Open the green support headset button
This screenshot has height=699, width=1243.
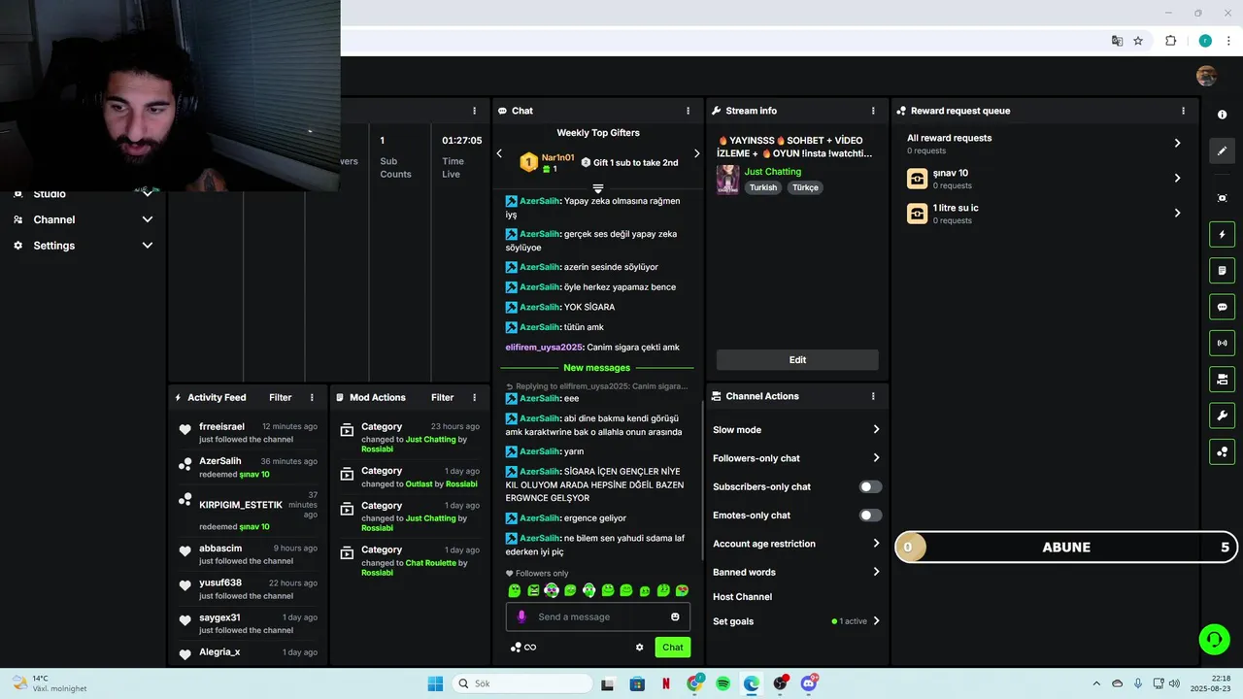(1214, 639)
